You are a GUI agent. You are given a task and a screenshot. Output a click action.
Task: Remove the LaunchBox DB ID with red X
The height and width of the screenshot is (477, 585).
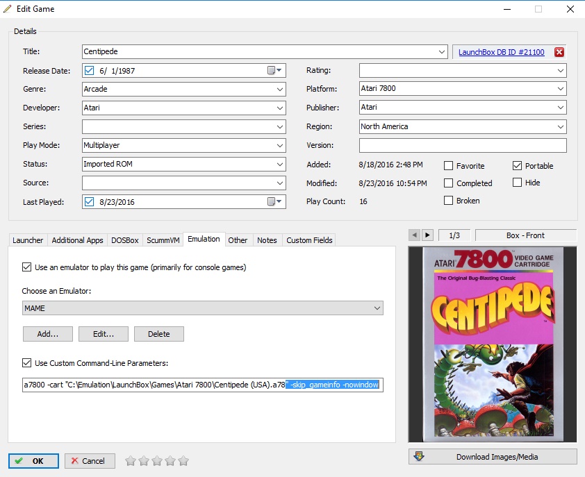[559, 52]
